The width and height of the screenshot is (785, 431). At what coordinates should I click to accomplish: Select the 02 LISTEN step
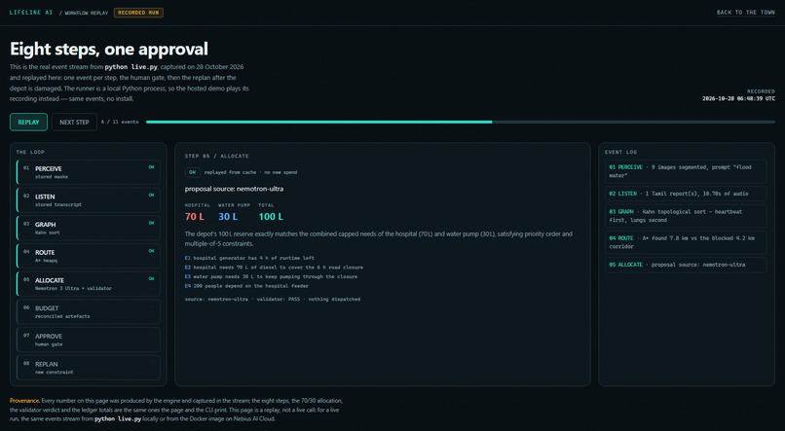point(88,200)
